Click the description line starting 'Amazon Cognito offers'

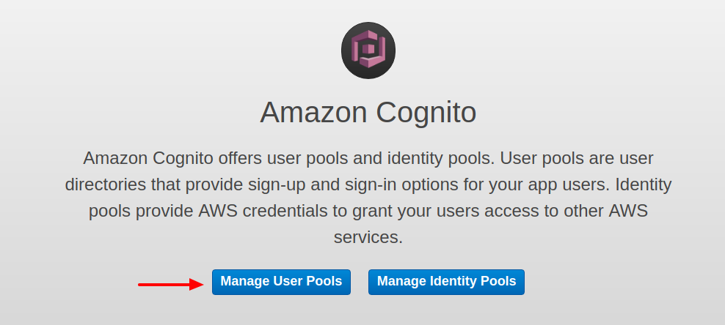coord(368,159)
